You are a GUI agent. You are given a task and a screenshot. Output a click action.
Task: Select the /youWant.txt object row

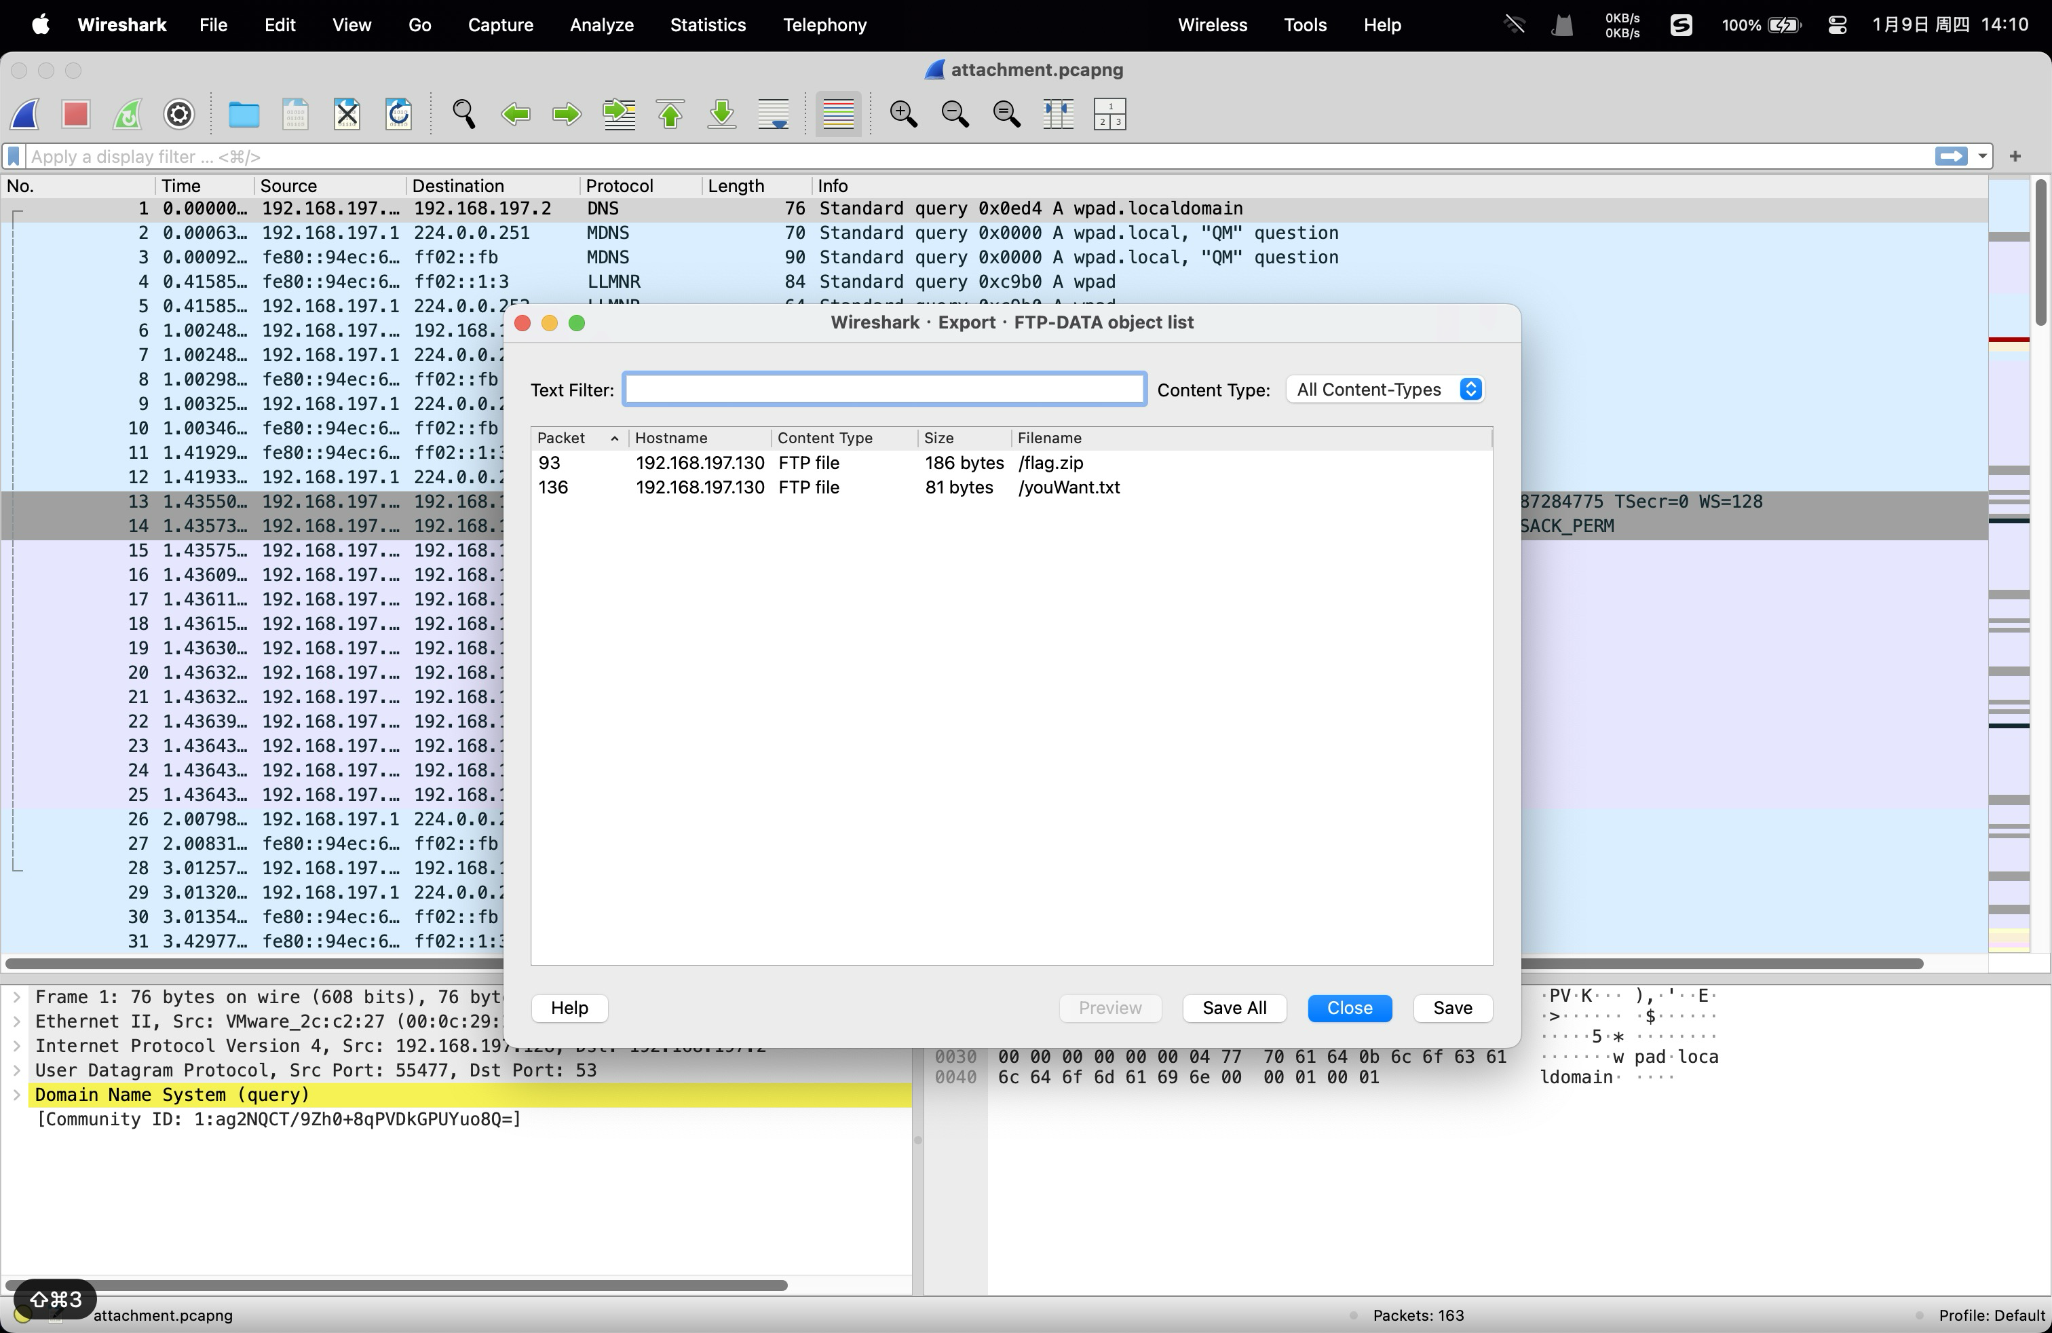tap(1010, 487)
